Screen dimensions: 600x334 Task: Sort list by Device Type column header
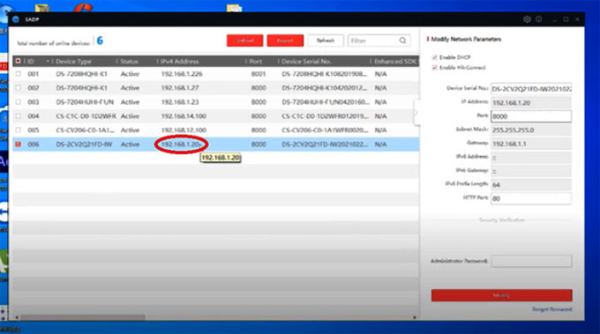point(73,61)
